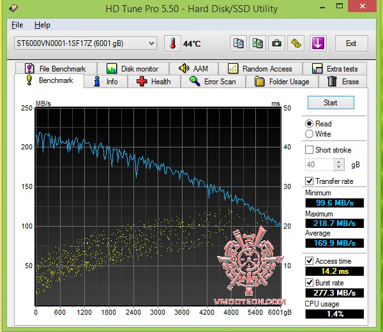Open the File menu
383x332 pixels.
coord(17,25)
